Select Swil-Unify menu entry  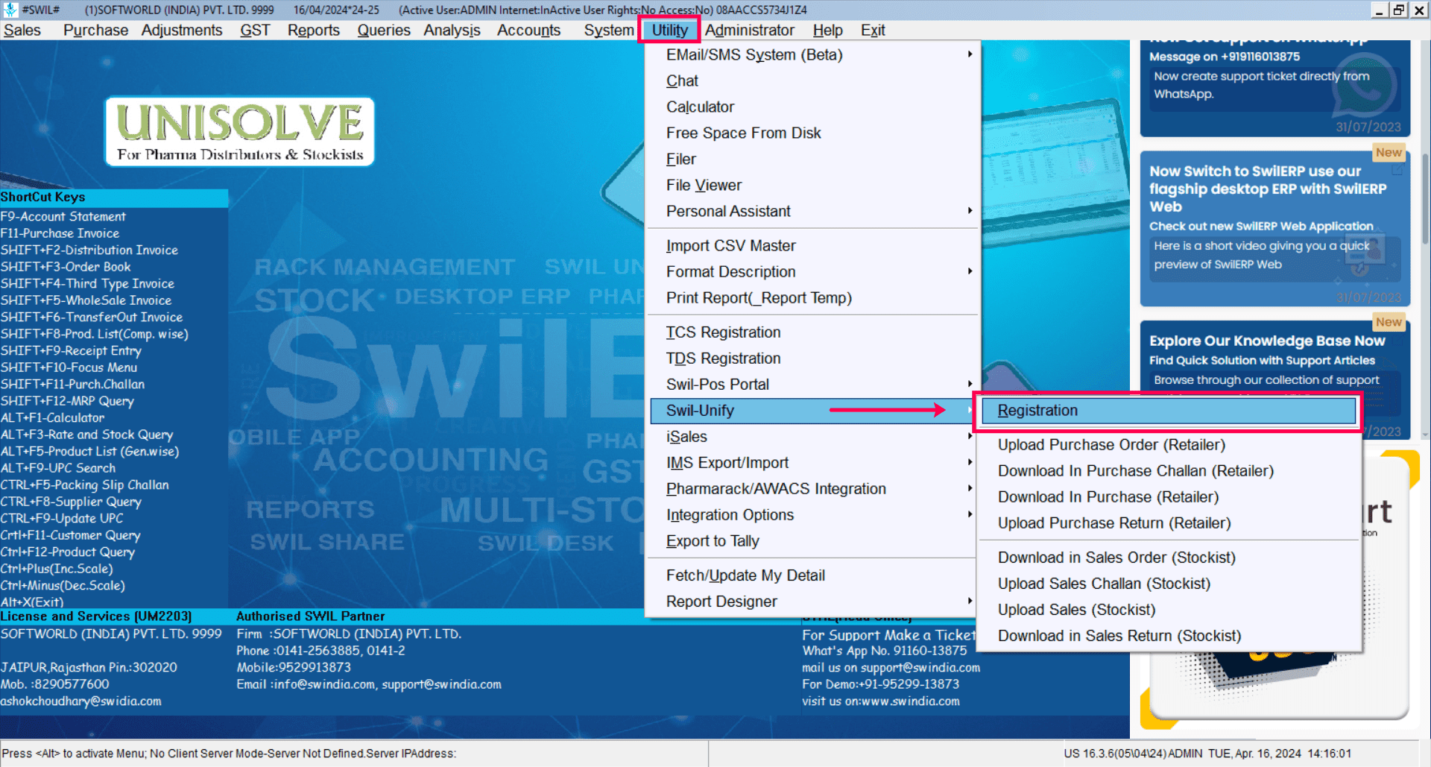(x=812, y=411)
